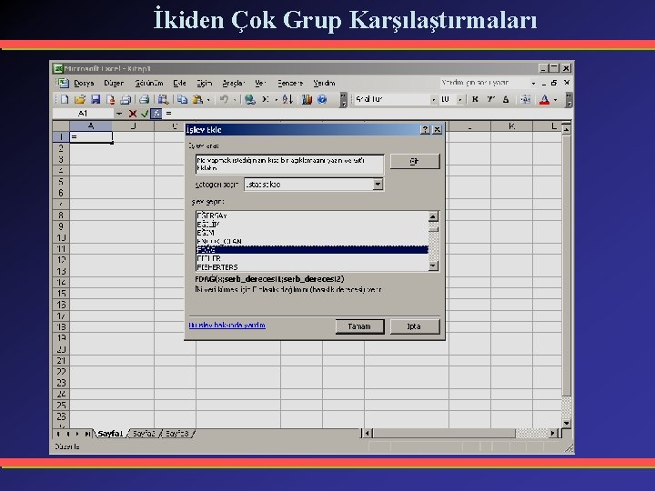
Task: Open the Font Color dropdown arrow
Action: click(x=555, y=100)
